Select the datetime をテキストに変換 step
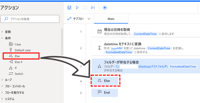 click(x=146, y=48)
